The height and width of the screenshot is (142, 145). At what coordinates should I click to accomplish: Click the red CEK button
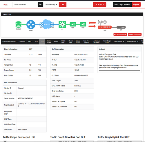[63, 4]
